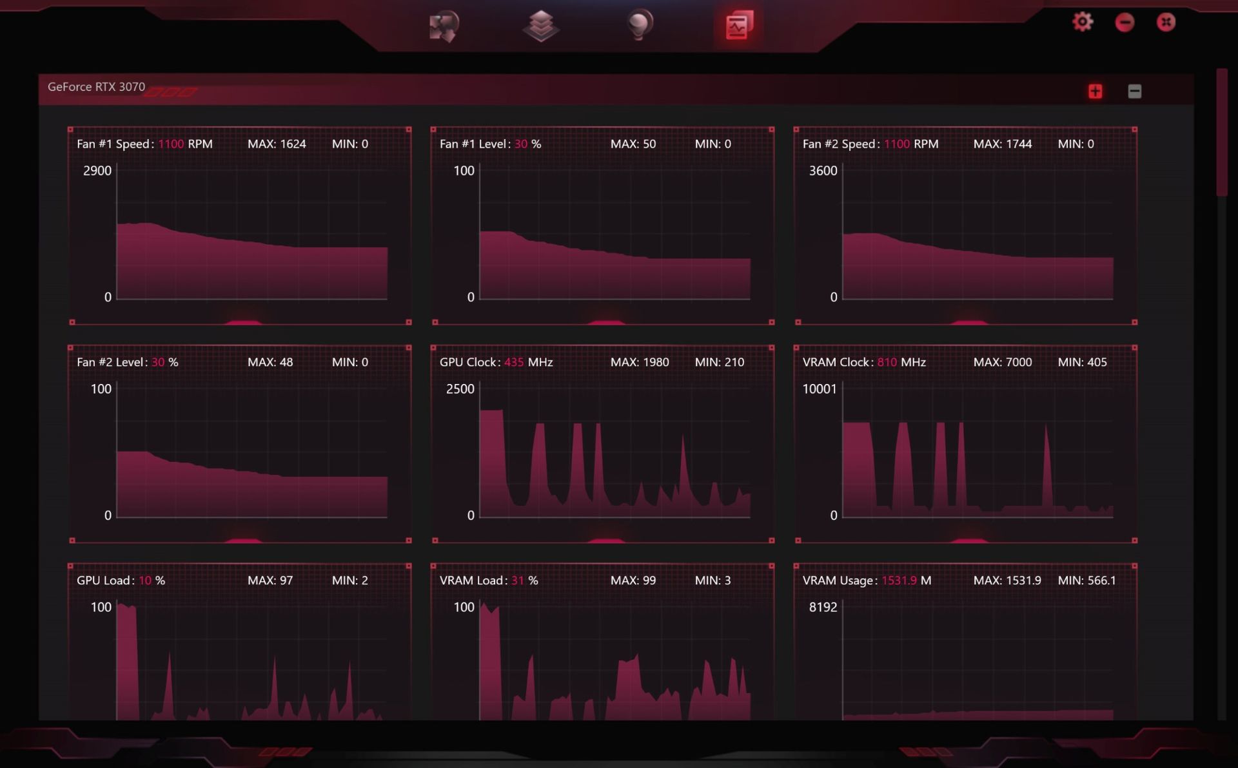
Task: Click the VRAM Load 31 % label
Action: pos(489,581)
